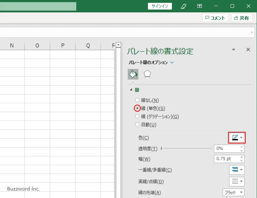The height and width of the screenshot is (198, 257).
Task: Select column Q header
Action: click(x=88, y=46)
